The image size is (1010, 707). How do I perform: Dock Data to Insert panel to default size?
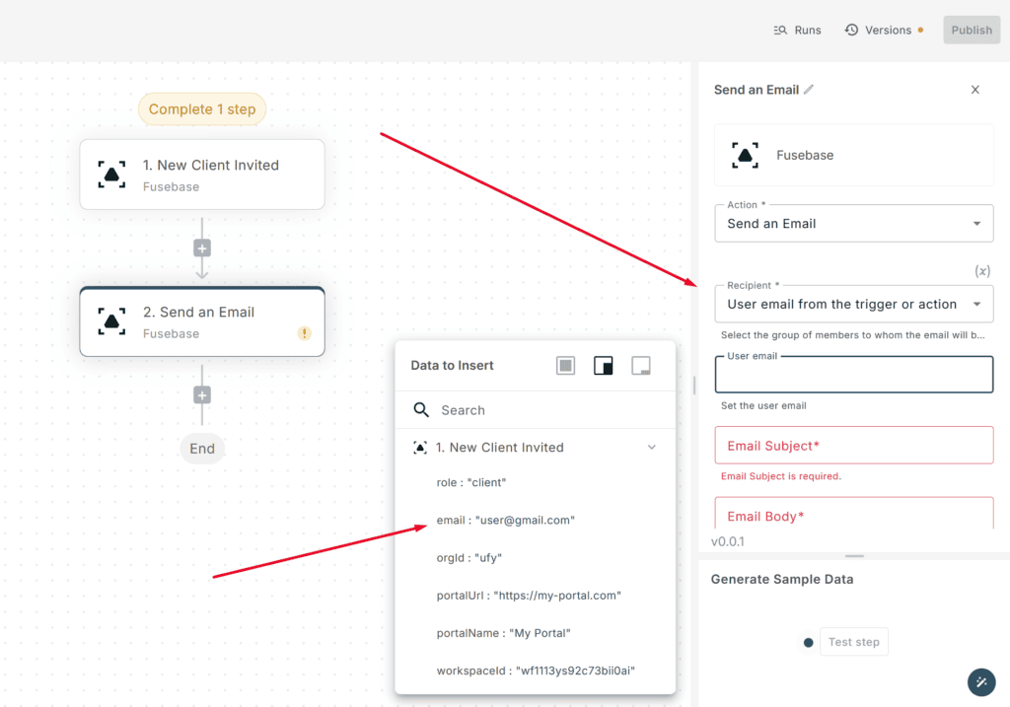pyautogui.click(x=603, y=366)
